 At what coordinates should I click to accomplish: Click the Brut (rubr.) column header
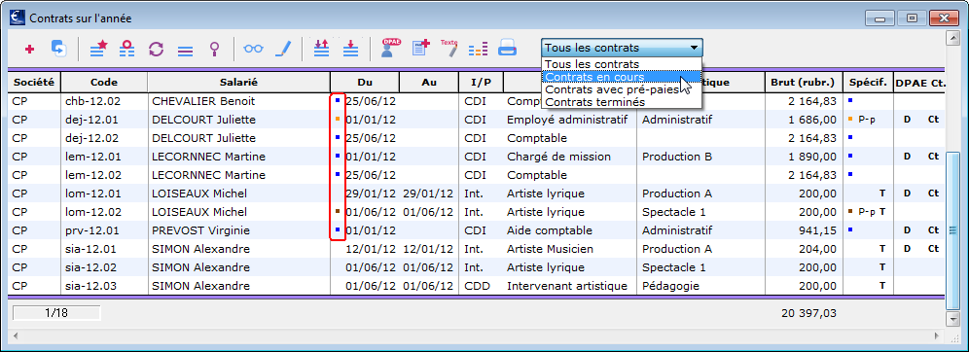pos(803,82)
